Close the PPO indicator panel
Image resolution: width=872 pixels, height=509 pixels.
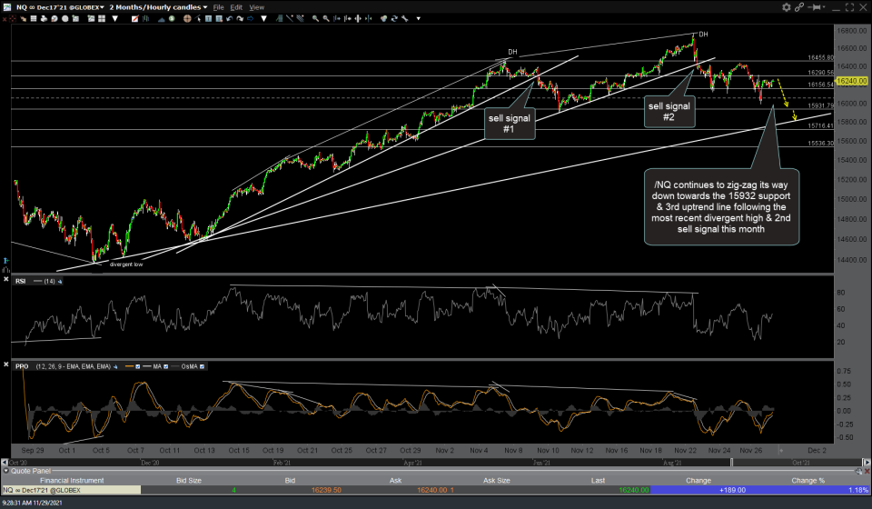(6, 364)
